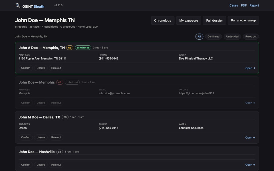Click the github.com/jadoe901 URL text
The height and width of the screenshot is (171, 274).
(196, 93)
